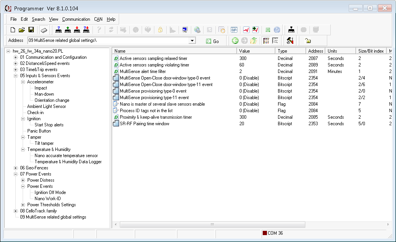Select Ignition Off Mode tree item
396x242 pixels.
[x=50, y=192]
